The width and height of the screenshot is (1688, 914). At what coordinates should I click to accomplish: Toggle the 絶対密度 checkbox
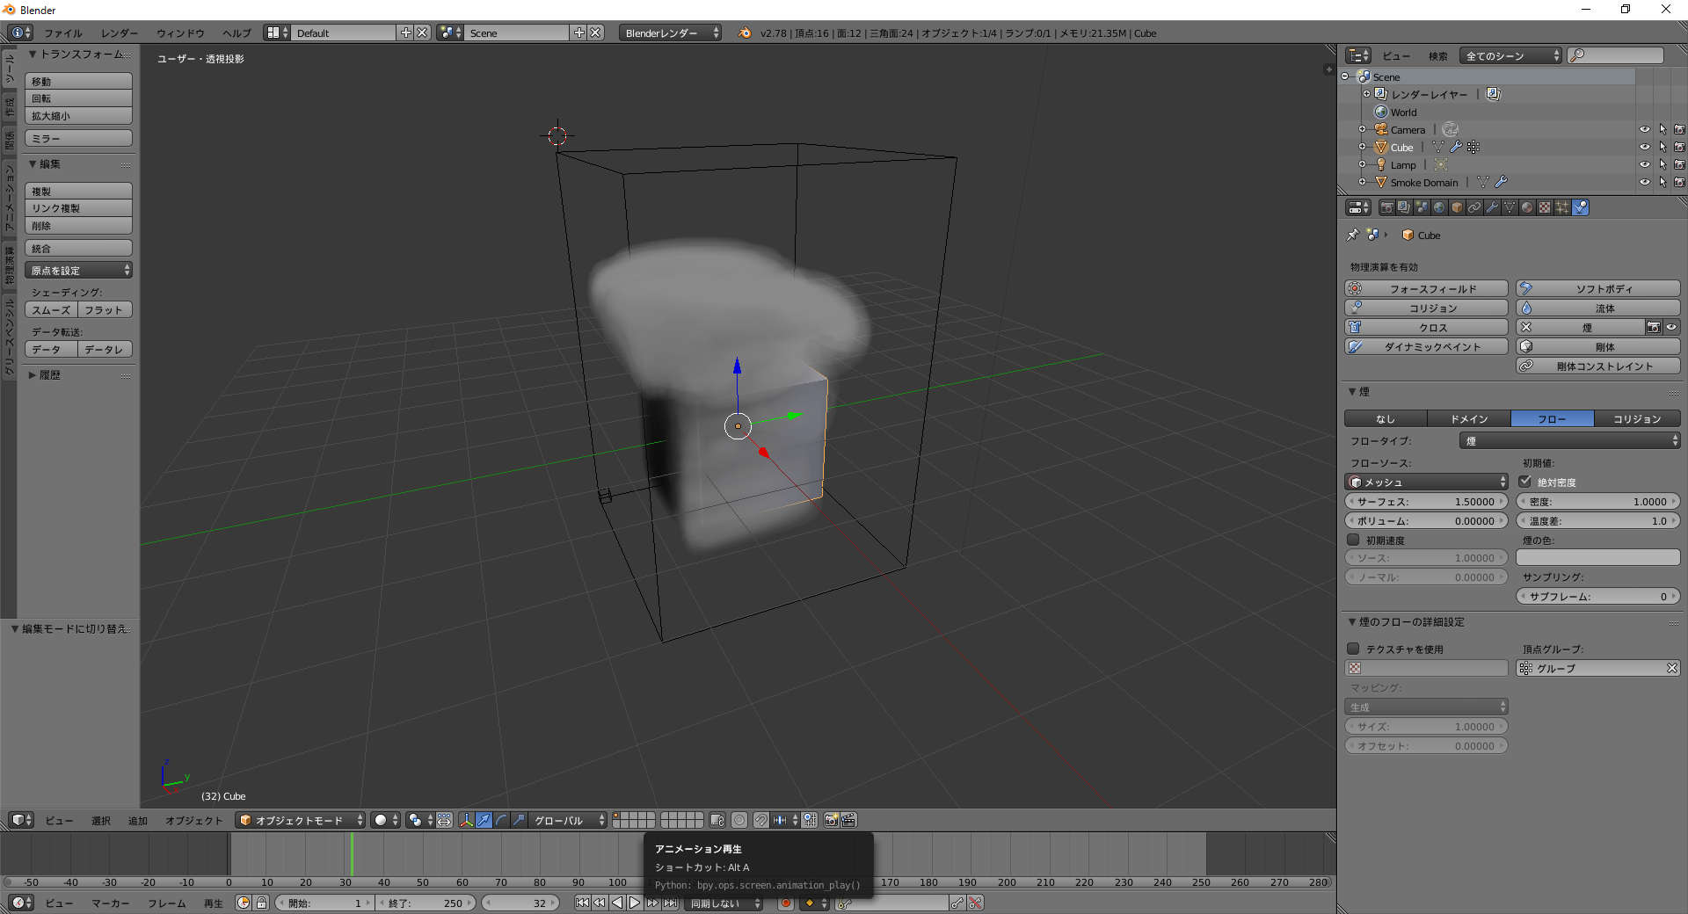(x=1525, y=482)
